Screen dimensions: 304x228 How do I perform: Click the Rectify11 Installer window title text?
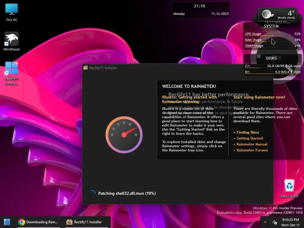(103, 68)
